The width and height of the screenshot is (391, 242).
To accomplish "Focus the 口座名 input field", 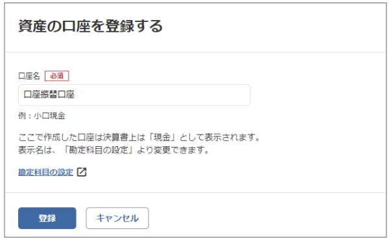I will (134, 95).
